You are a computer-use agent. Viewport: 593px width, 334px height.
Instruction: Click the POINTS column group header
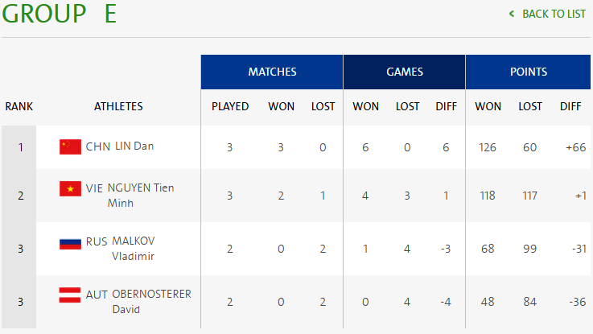[x=529, y=72]
